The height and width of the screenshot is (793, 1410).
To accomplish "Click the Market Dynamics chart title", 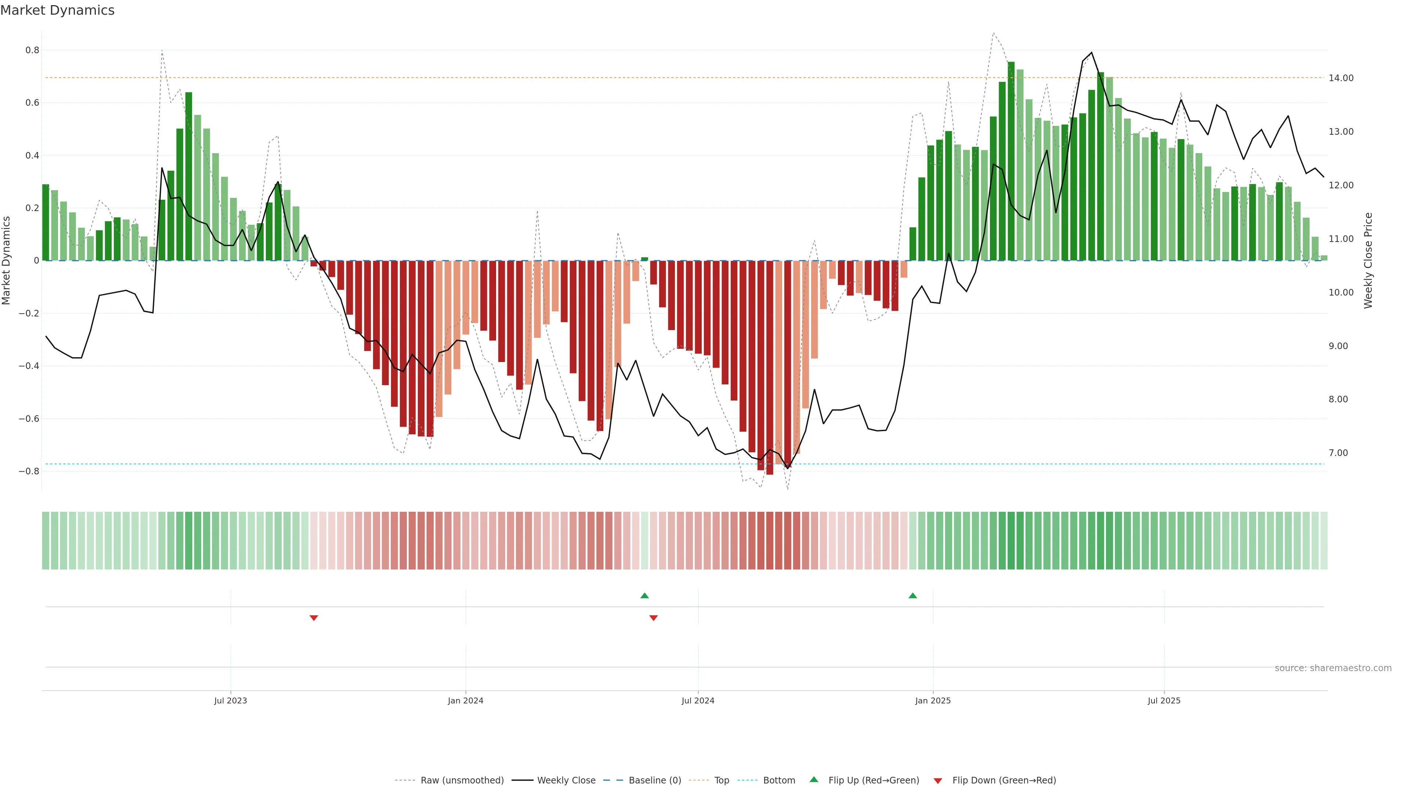I will [x=58, y=10].
